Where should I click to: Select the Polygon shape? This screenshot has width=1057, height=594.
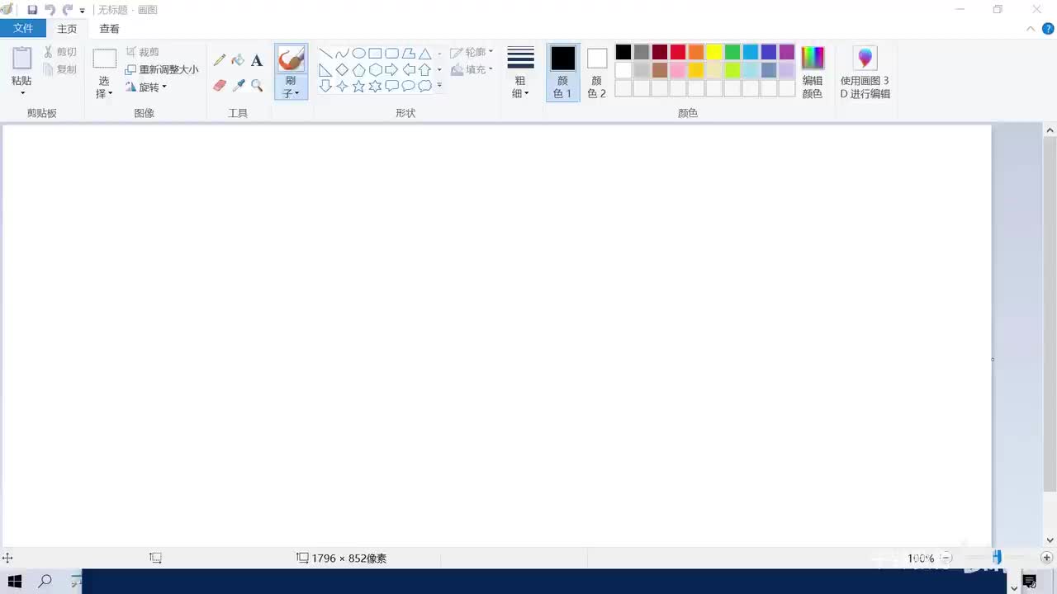tap(408, 54)
